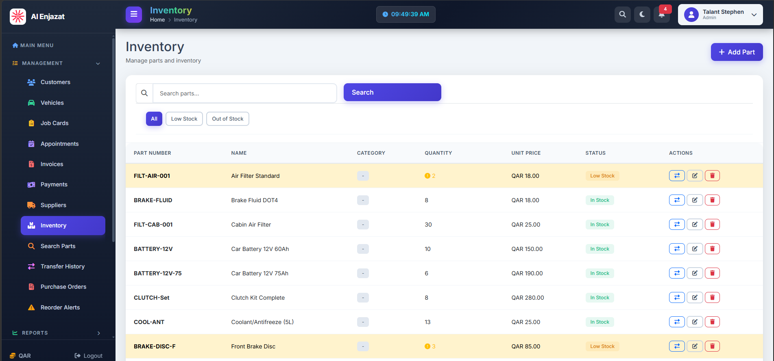Select Inventory in the sidebar
Screen dimensions: 774x361
[63, 225]
